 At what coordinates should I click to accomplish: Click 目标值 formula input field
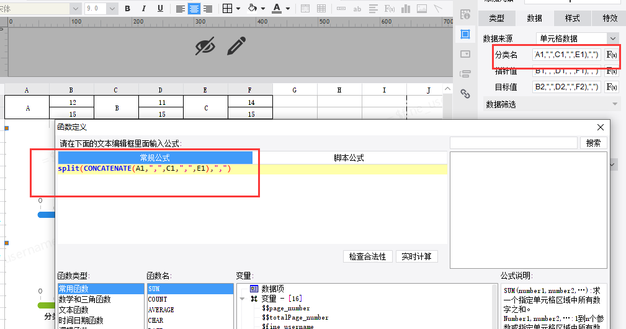pos(566,87)
